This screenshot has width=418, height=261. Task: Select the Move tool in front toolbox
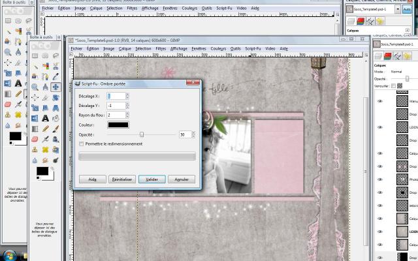pos(56,87)
